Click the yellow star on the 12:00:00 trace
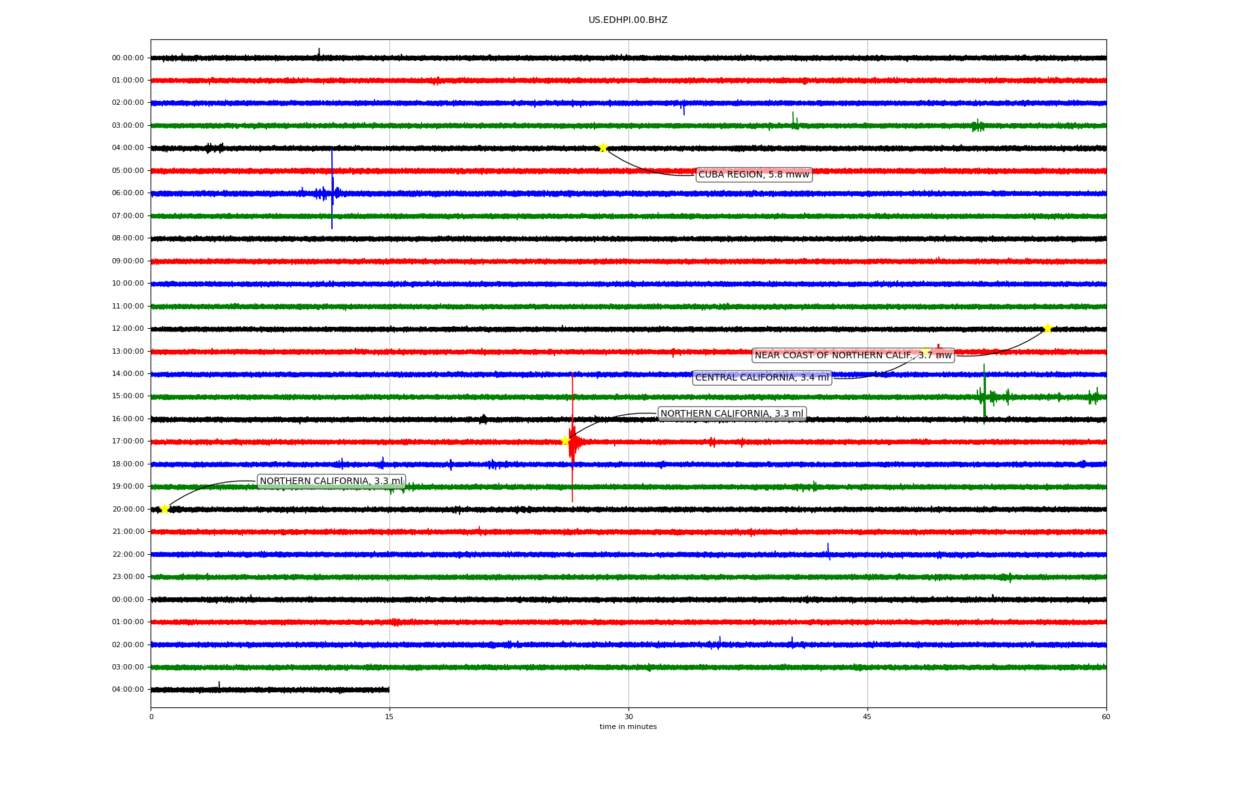Screen dimensions: 1257x786 [1047, 328]
